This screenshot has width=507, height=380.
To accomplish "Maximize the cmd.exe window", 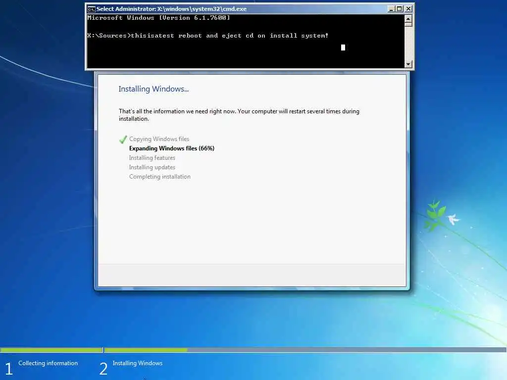I will point(400,9).
